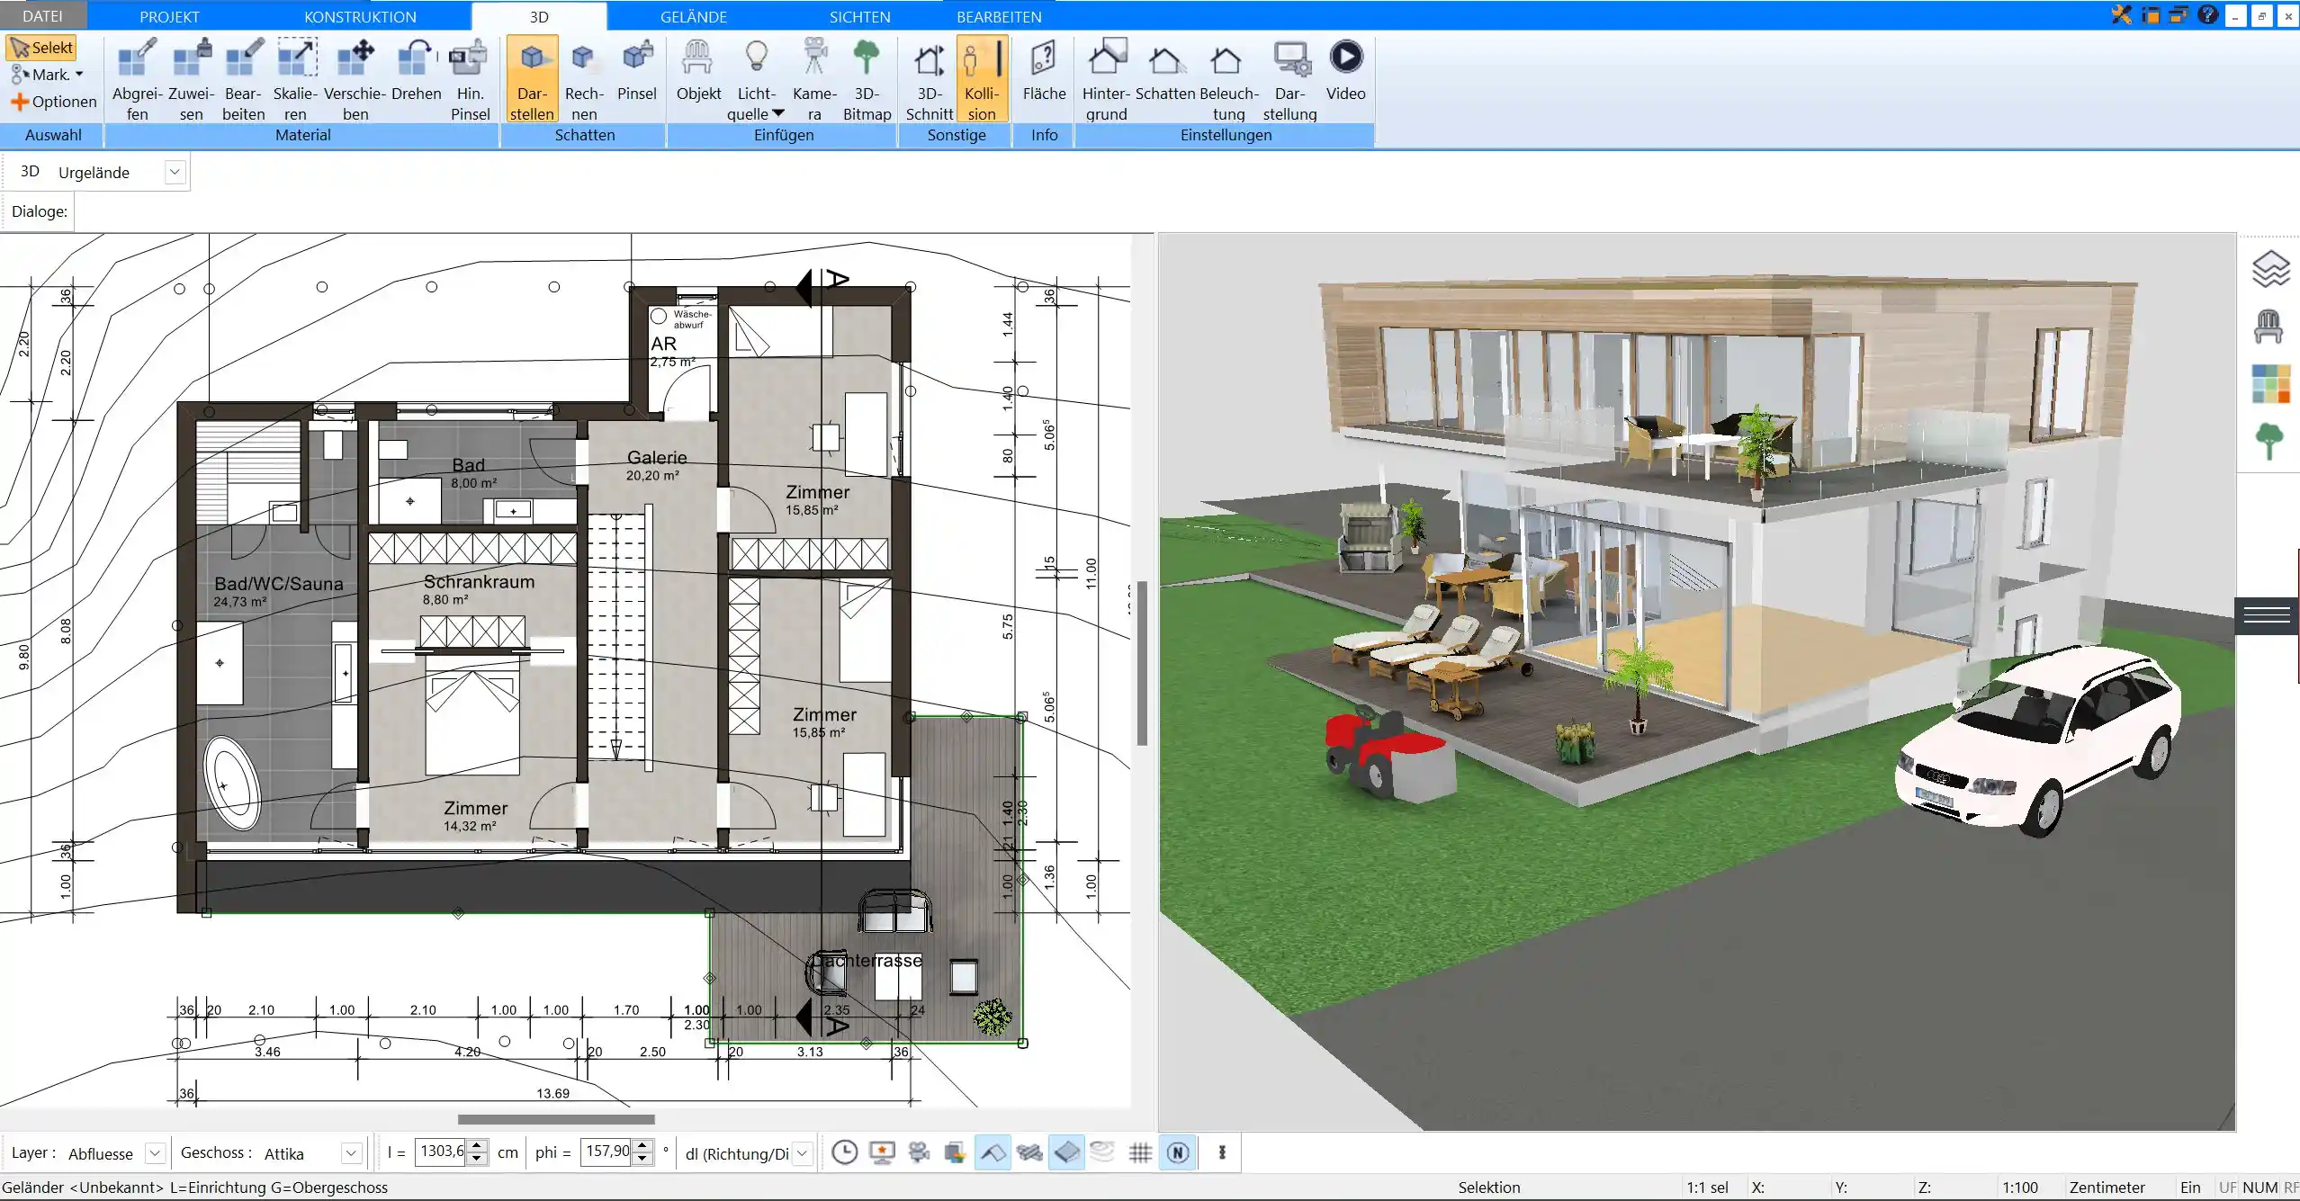Click the 3D-Schnitt tool

930,79
